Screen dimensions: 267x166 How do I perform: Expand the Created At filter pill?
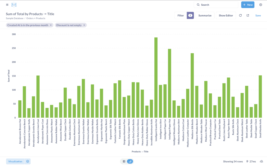28,25
